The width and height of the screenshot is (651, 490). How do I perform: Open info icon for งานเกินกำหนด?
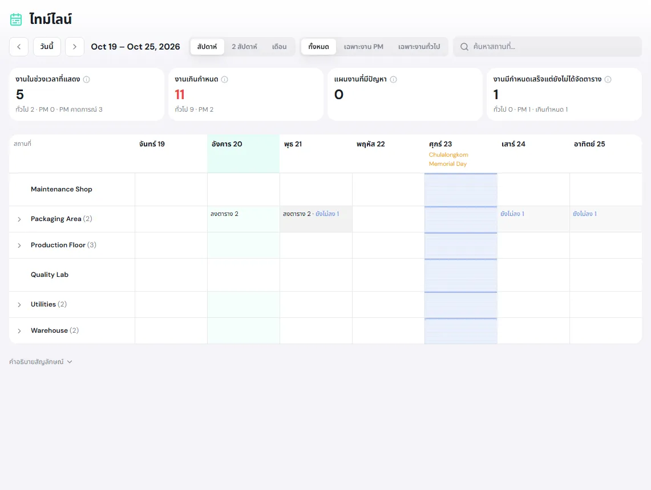tap(225, 80)
